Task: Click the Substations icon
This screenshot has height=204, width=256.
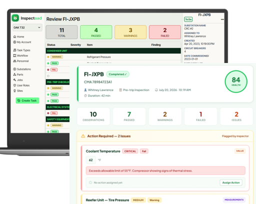Action: click(x=14, y=69)
